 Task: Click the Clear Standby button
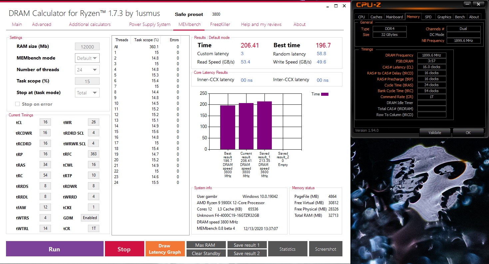click(206, 253)
